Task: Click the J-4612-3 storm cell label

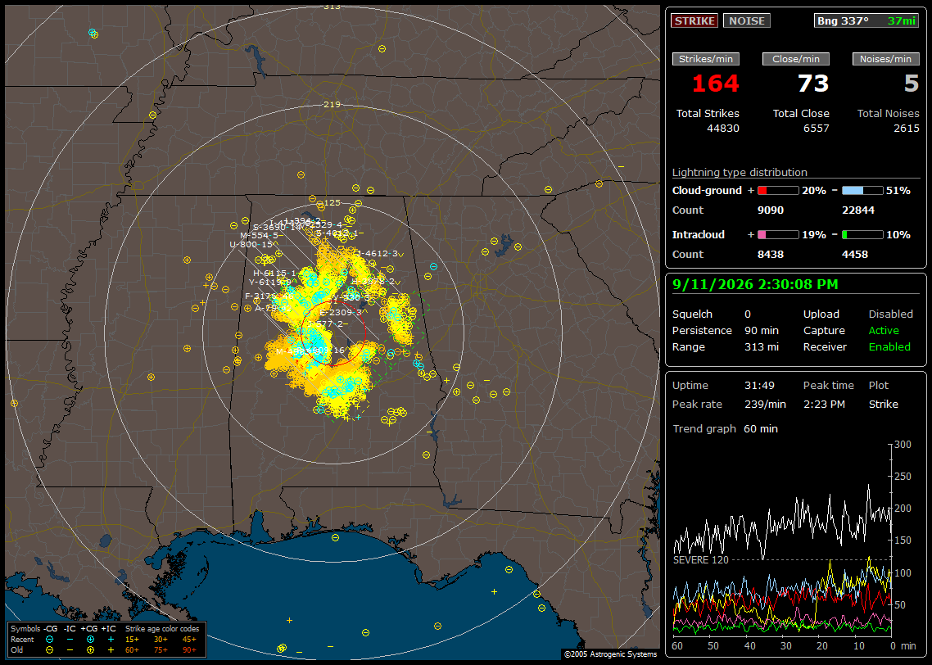Action: pyautogui.click(x=378, y=254)
